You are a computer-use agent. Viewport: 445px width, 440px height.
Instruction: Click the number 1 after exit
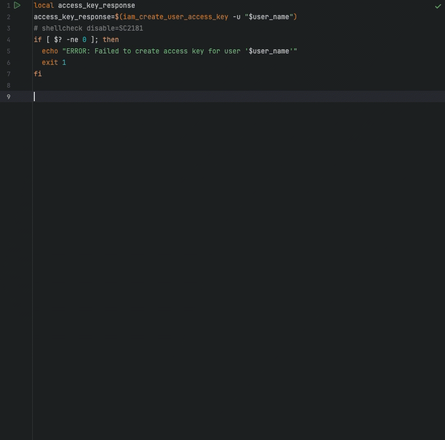pos(65,62)
